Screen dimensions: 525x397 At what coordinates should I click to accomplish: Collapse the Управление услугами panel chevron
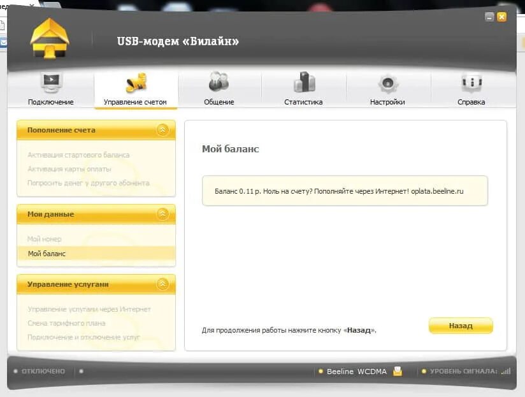162,284
